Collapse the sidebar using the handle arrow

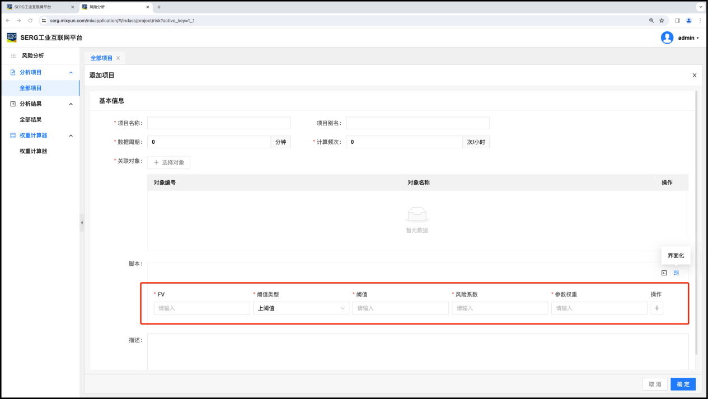click(x=82, y=223)
